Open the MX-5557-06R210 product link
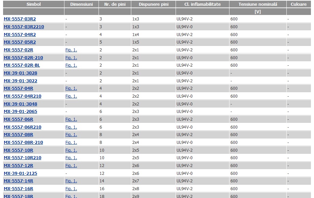Screen dimensions: 314x198 coord(23,127)
